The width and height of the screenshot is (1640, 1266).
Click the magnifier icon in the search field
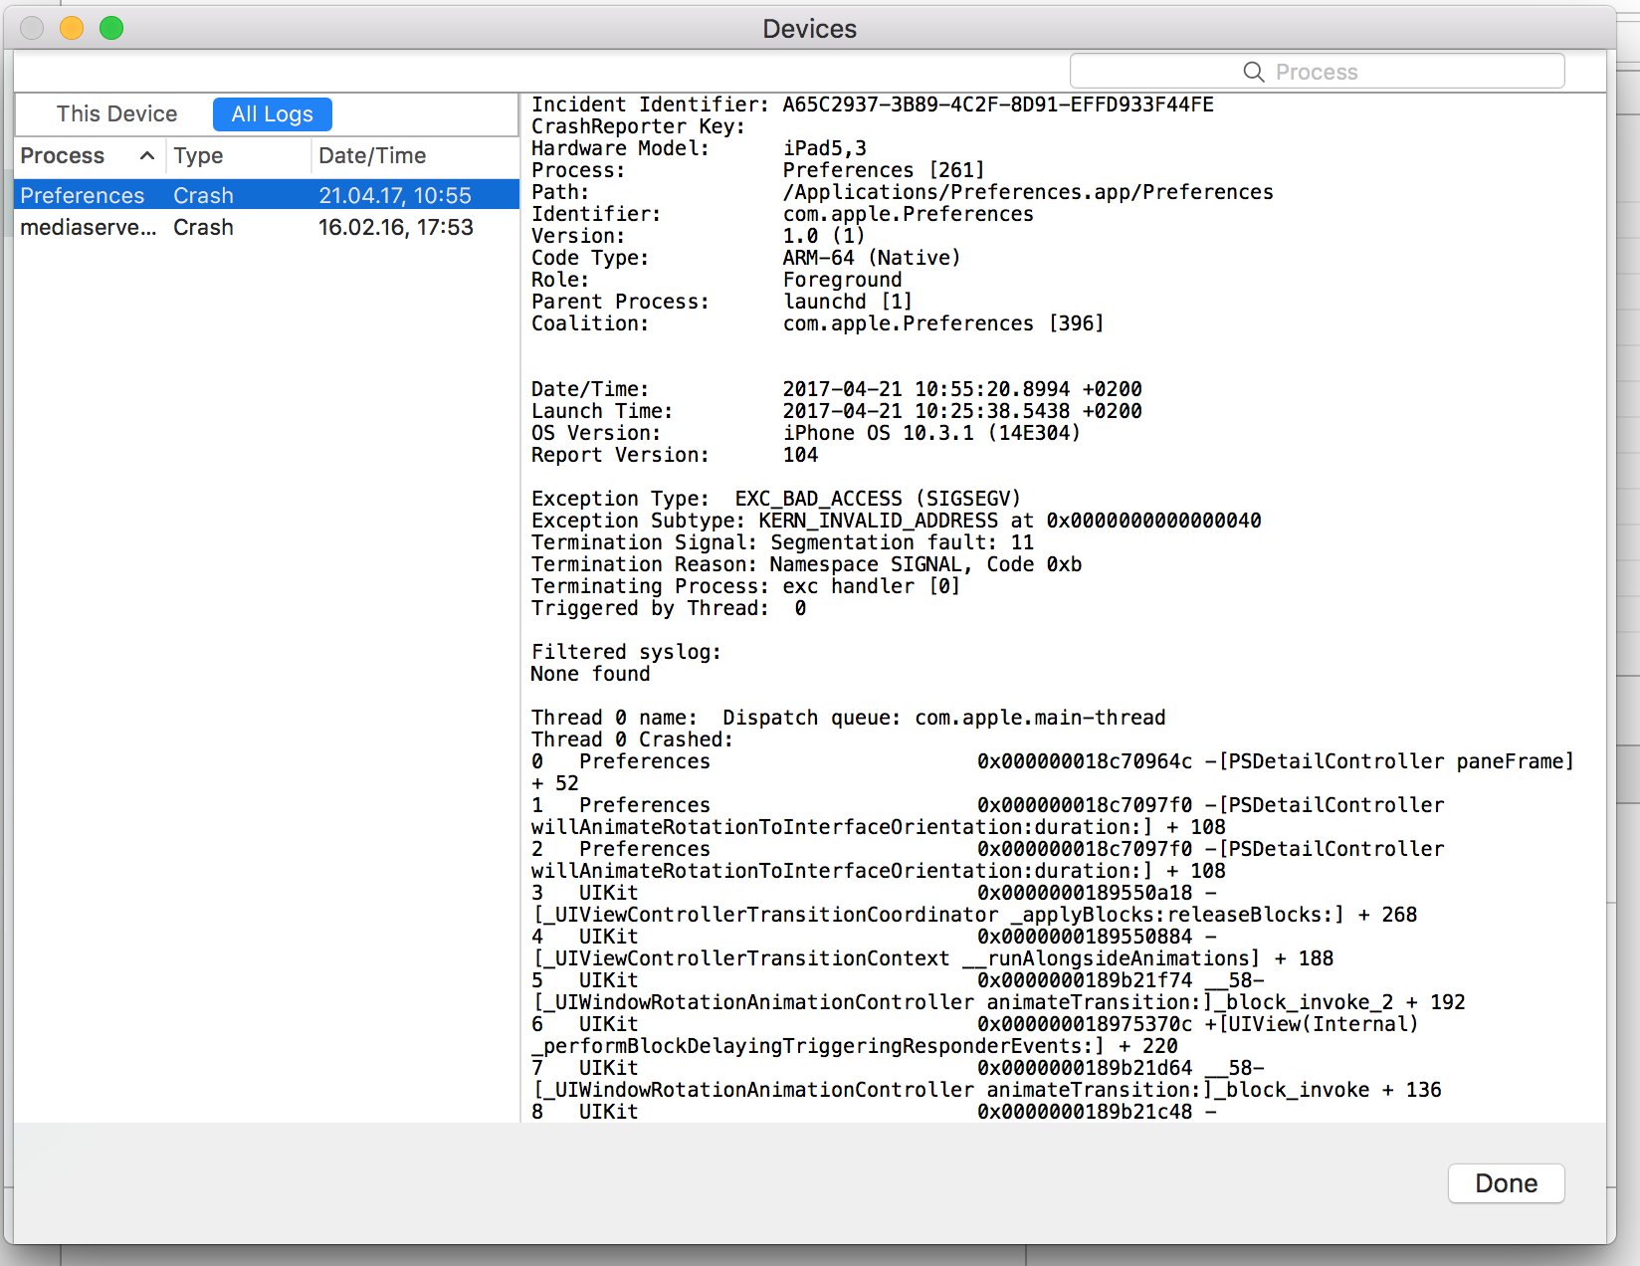click(1253, 72)
